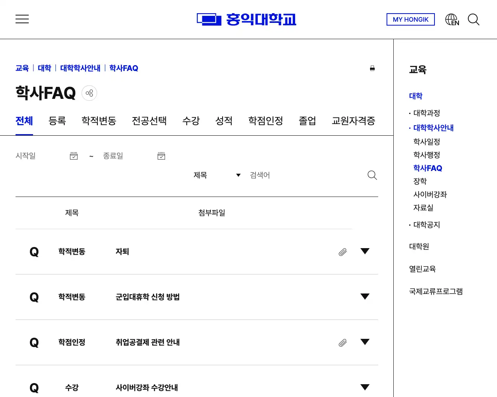497x397 pixels.
Task: Open the language selector globe icon
Action: point(451,19)
